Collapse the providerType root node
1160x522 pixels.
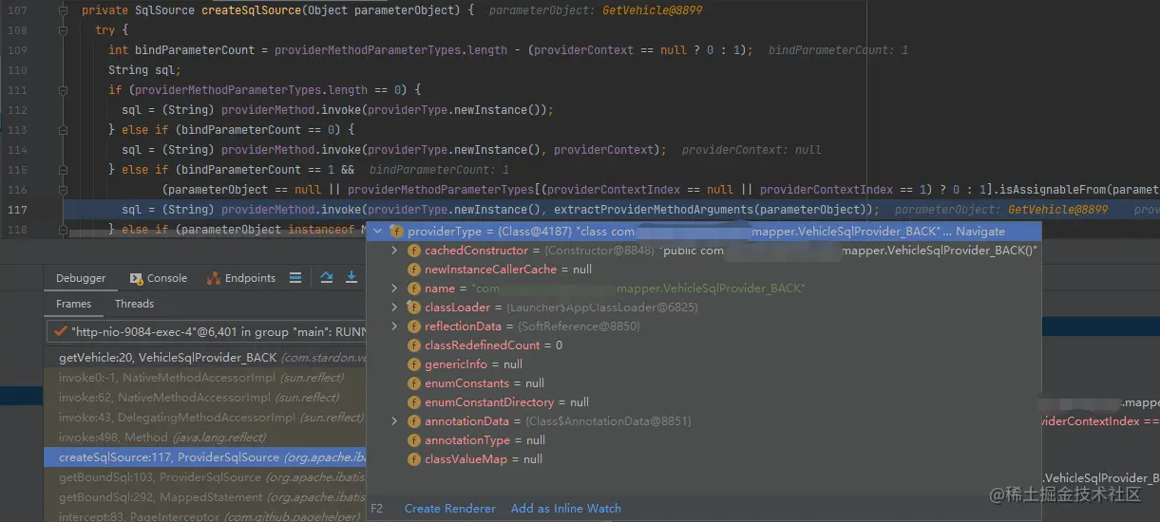point(378,232)
